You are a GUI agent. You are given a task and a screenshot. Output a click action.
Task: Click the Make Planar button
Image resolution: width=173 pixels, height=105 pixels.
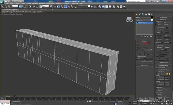160,45
